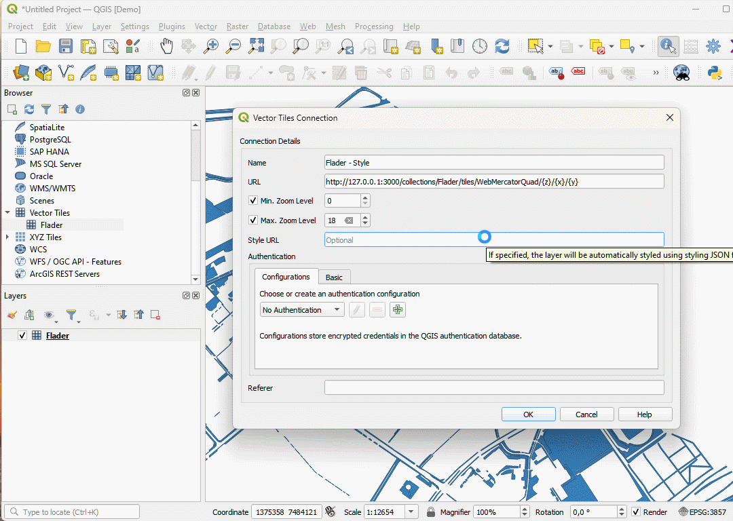Click the Style URL input field
733x521 pixels.
(x=494, y=240)
